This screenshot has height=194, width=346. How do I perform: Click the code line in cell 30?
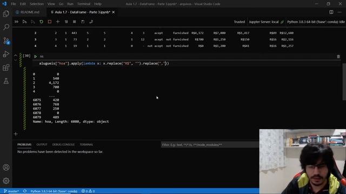click(104, 64)
